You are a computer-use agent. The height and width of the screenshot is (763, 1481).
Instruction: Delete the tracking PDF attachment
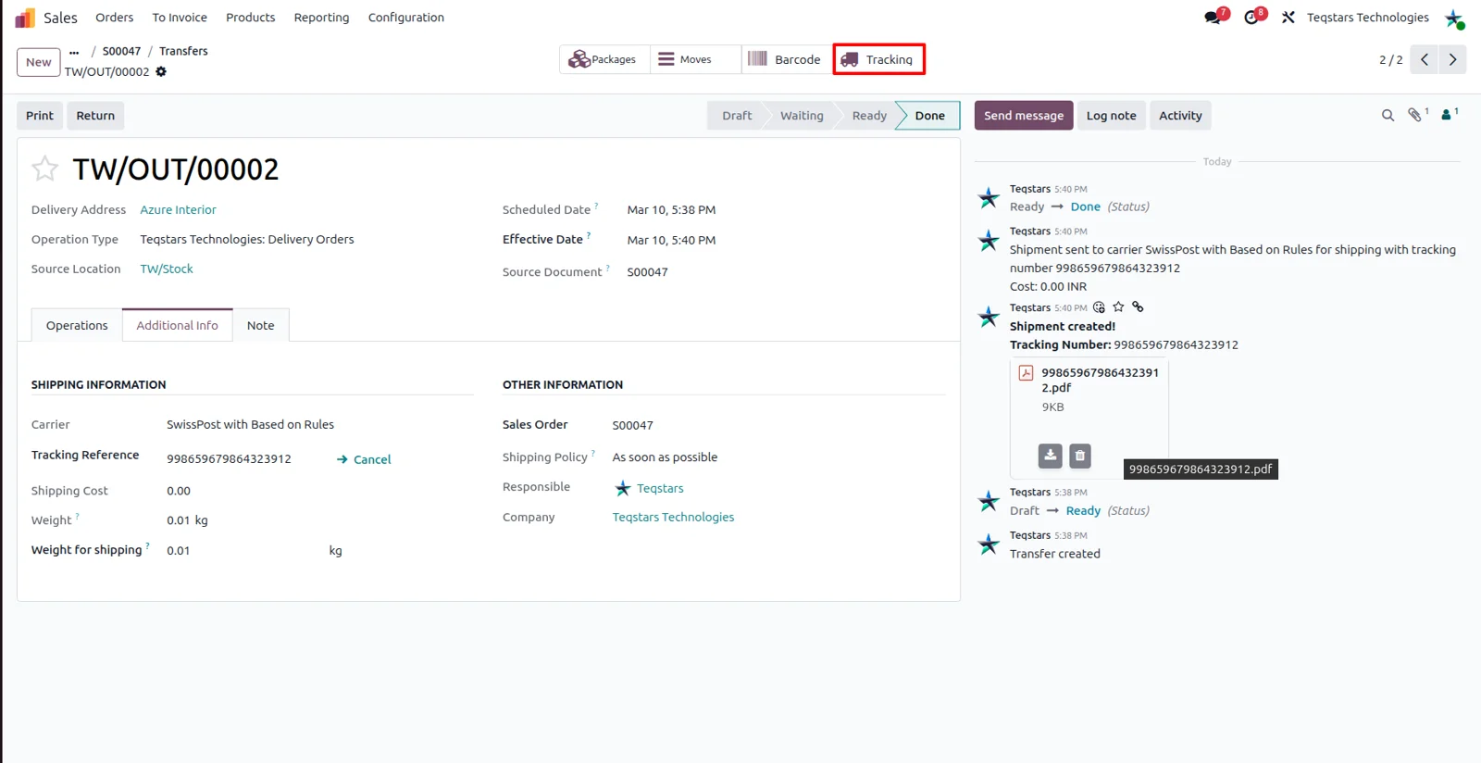tap(1080, 456)
